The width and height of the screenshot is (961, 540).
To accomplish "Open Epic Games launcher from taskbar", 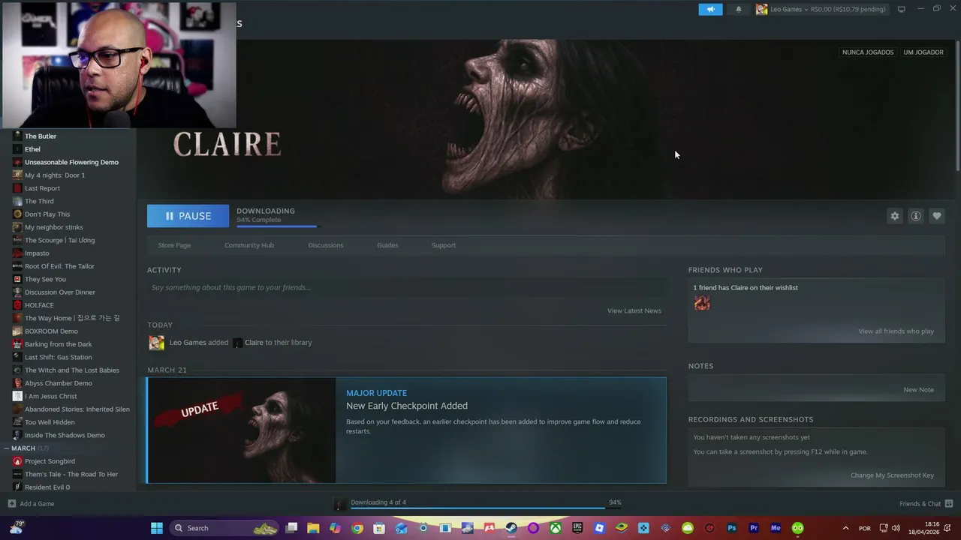I will [x=577, y=528].
